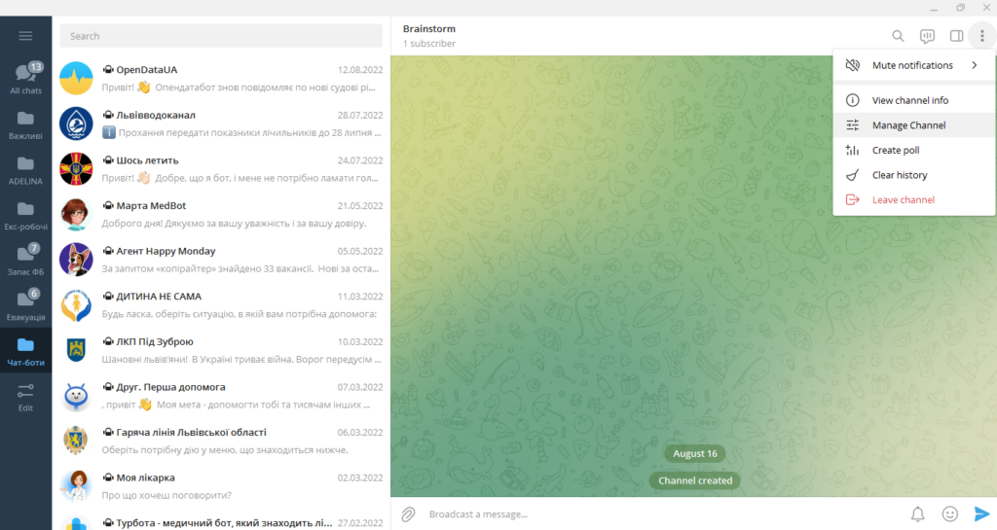Open the OpenDataUA chat
This screenshot has height=530, width=997.
pos(221,78)
